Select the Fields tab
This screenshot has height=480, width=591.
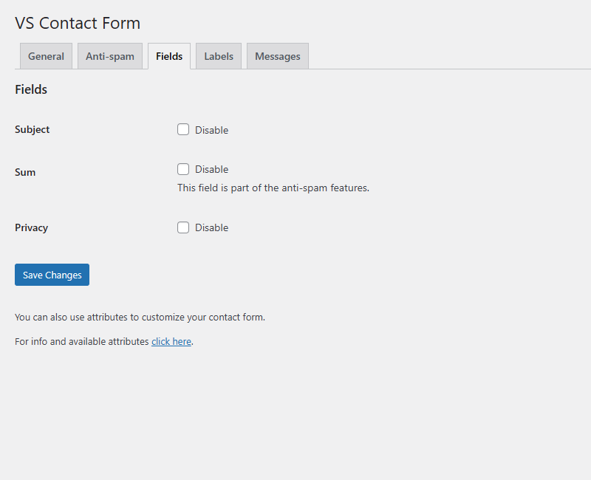(168, 55)
